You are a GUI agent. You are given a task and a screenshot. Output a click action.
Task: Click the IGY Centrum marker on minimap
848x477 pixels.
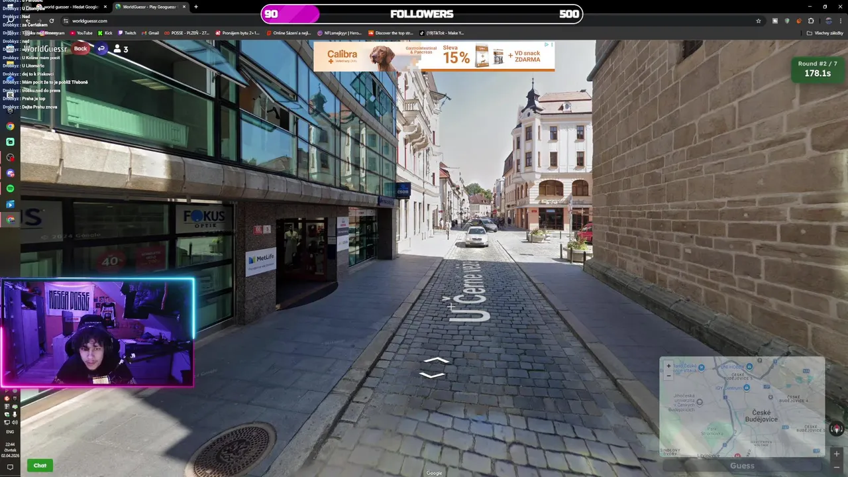[747, 387]
